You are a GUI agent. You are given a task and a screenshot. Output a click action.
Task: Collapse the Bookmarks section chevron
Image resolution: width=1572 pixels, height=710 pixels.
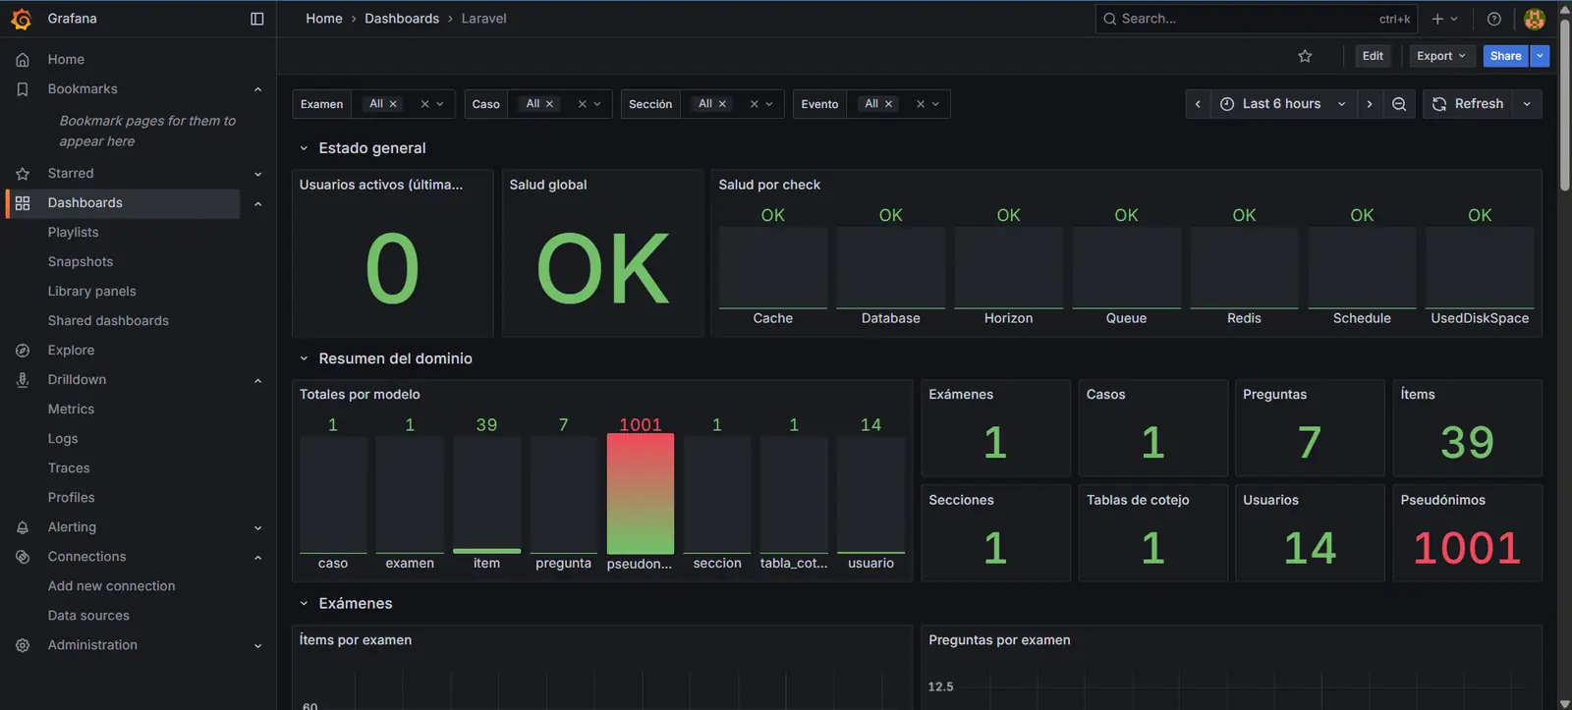click(257, 89)
